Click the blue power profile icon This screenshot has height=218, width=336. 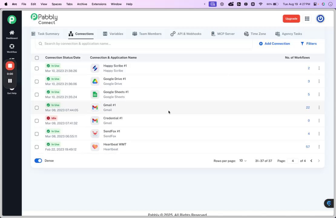pos(320,19)
